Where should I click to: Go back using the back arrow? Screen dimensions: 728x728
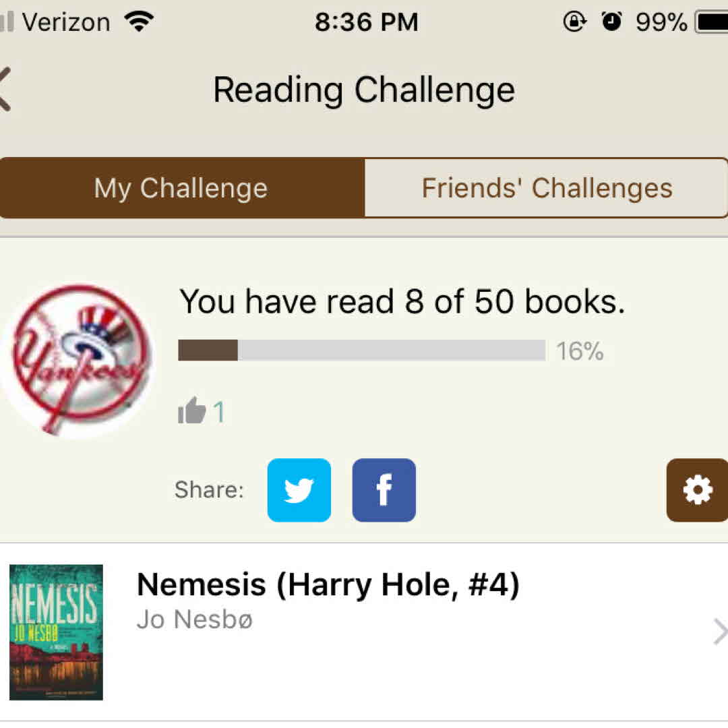7,90
